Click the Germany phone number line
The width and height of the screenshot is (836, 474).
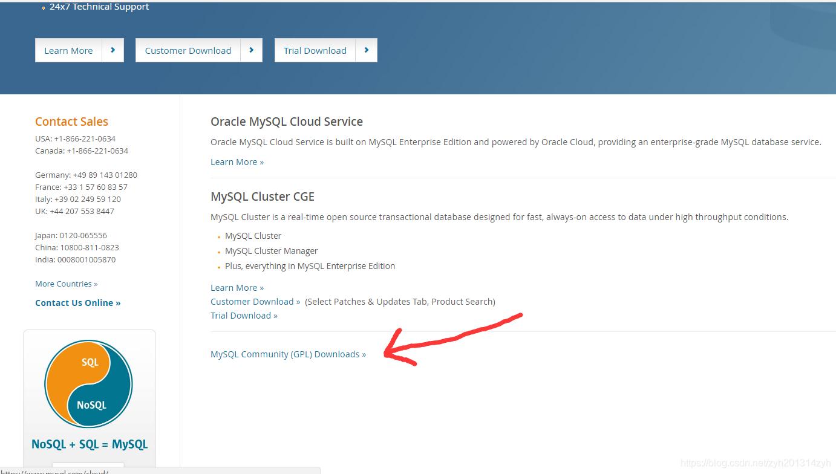click(86, 175)
